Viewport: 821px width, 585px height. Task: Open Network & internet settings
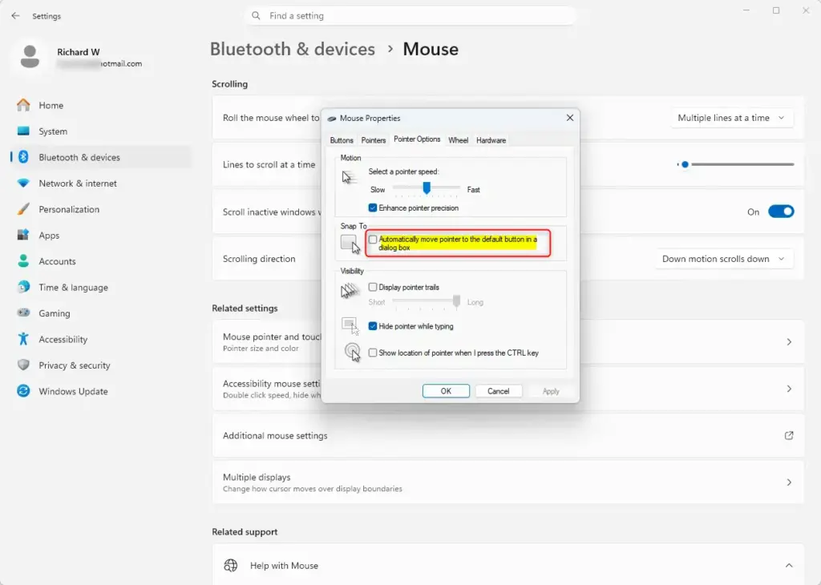(x=78, y=184)
